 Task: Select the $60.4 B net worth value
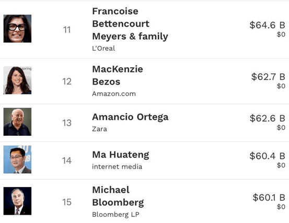click(x=267, y=156)
